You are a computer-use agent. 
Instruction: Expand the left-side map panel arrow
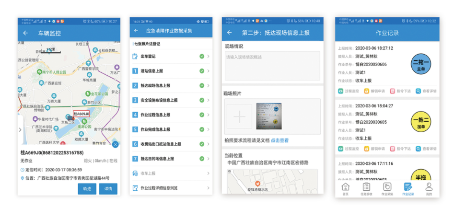point(20,130)
